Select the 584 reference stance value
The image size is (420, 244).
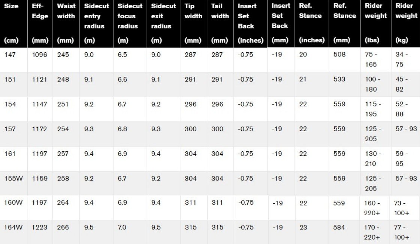(339, 227)
